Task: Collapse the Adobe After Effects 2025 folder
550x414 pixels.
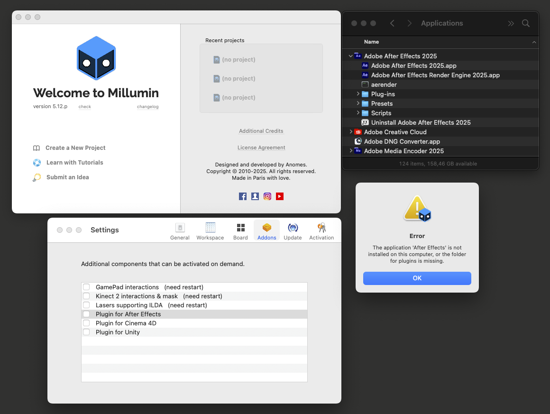Action: [351, 56]
